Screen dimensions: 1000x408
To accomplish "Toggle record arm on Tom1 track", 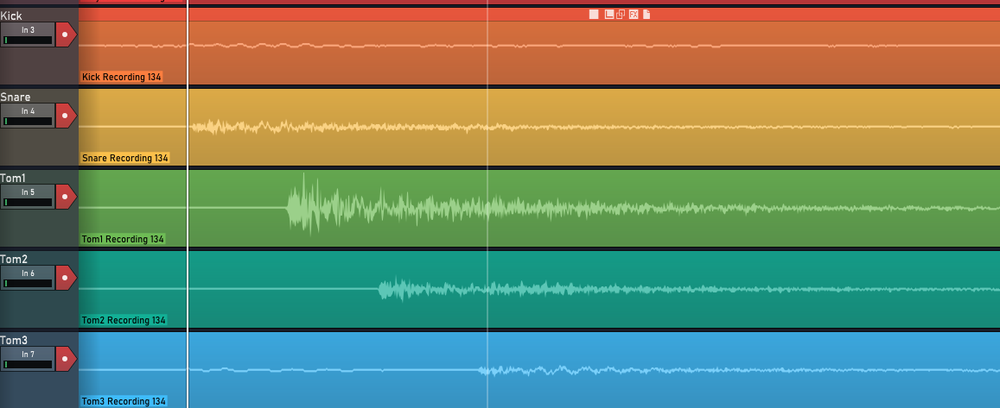I will pos(65,197).
